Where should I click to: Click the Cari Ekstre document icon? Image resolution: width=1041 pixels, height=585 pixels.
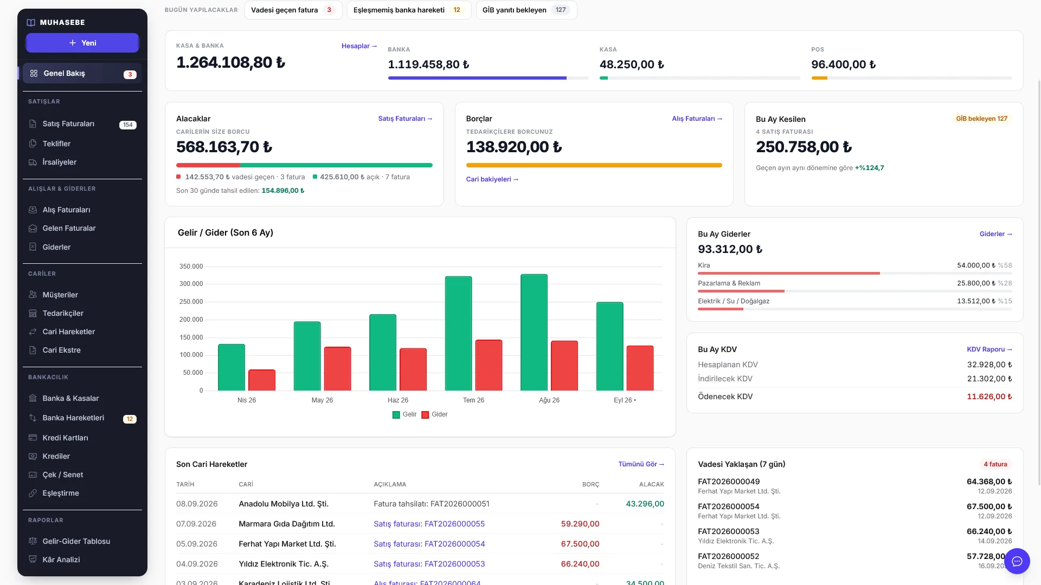click(33, 350)
